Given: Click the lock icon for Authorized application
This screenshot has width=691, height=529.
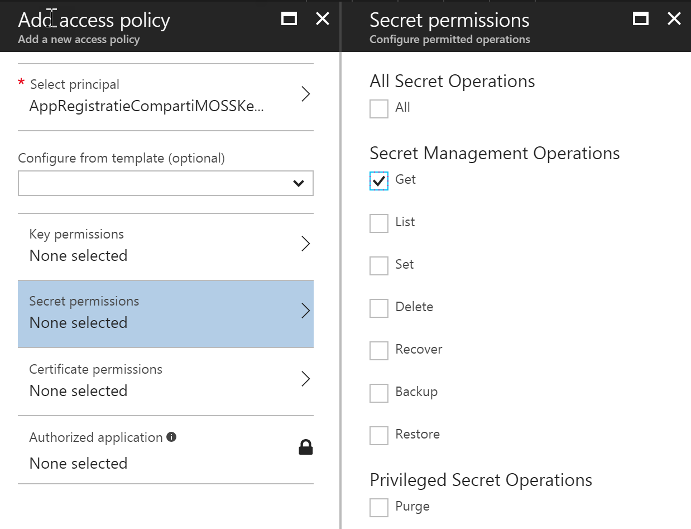Looking at the screenshot, I should [305, 447].
